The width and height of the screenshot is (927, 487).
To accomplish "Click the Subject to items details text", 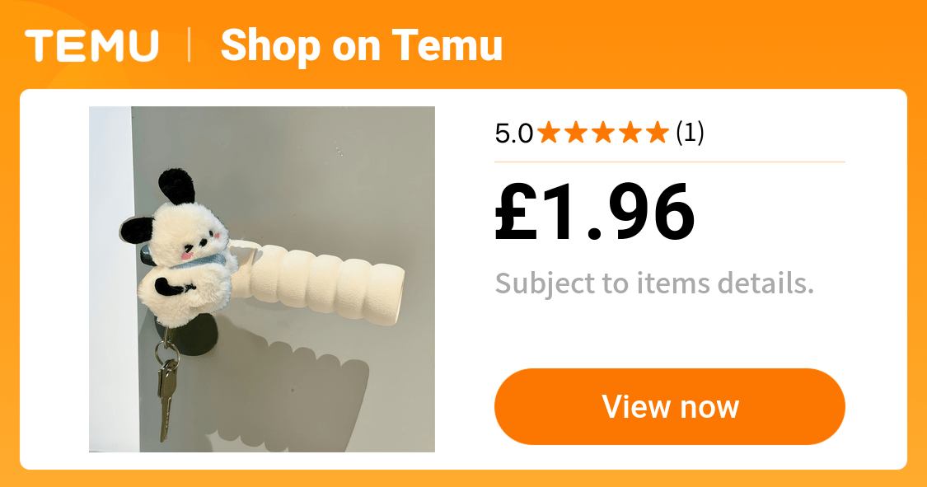I will tap(654, 283).
